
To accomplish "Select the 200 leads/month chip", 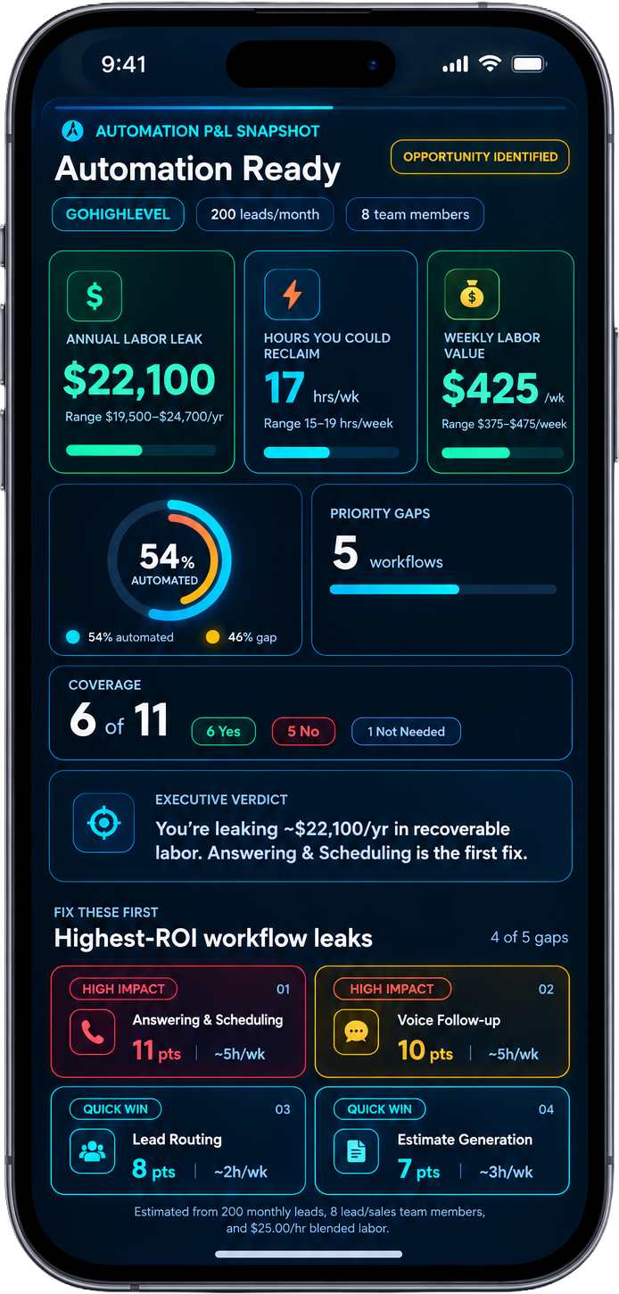I will tap(265, 214).
